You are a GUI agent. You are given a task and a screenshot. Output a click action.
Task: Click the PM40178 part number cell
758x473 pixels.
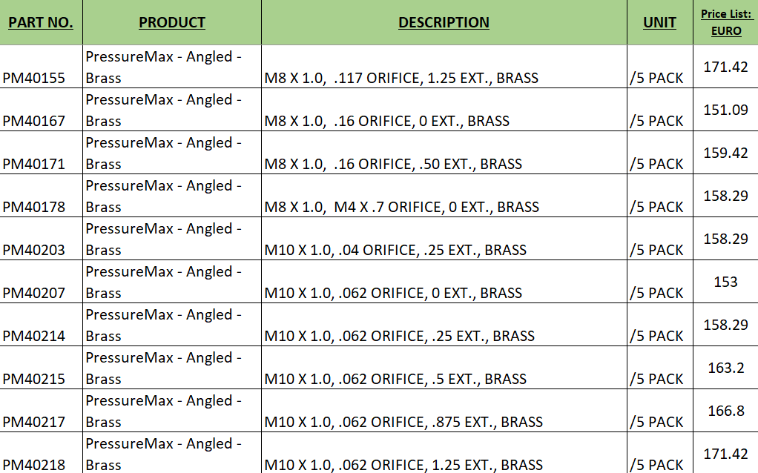tap(41, 196)
